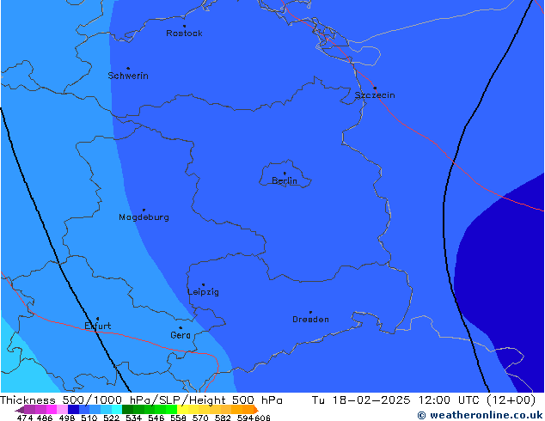
Task: Click the legend value 510
Action: click(x=89, y=418)
